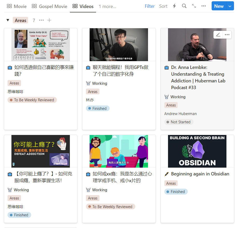The height and width of the screenshot is (228, 248).
Task: Select the Videos view tab
Action: [x=83, y=6]
